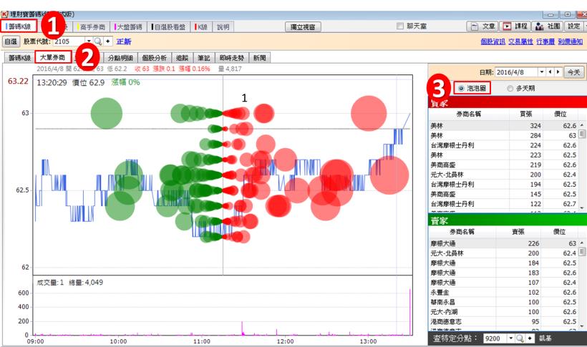The height and width of the screenshot is (347, 587).
Task: Switch to the 分點明細 tab
Action: pyautogui.click(x=120, y=57)
